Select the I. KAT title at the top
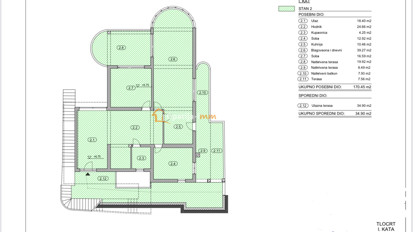 pyautogui.click(x=304, y=1)
